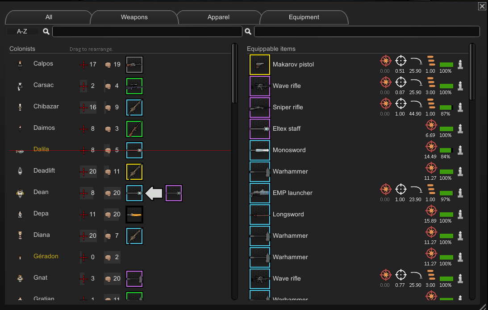Click the Sniper rifle 87% durability bar
The width and height of the screenshot is (488, 310).
[x=446, y=107]
